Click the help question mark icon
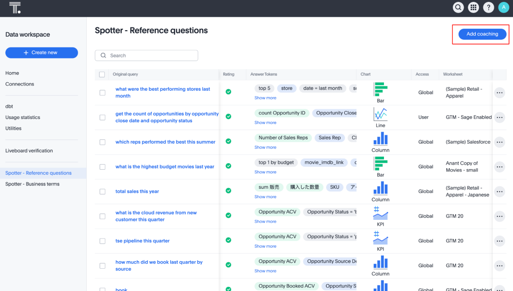 pyautogui.click(x=488, y=7)
